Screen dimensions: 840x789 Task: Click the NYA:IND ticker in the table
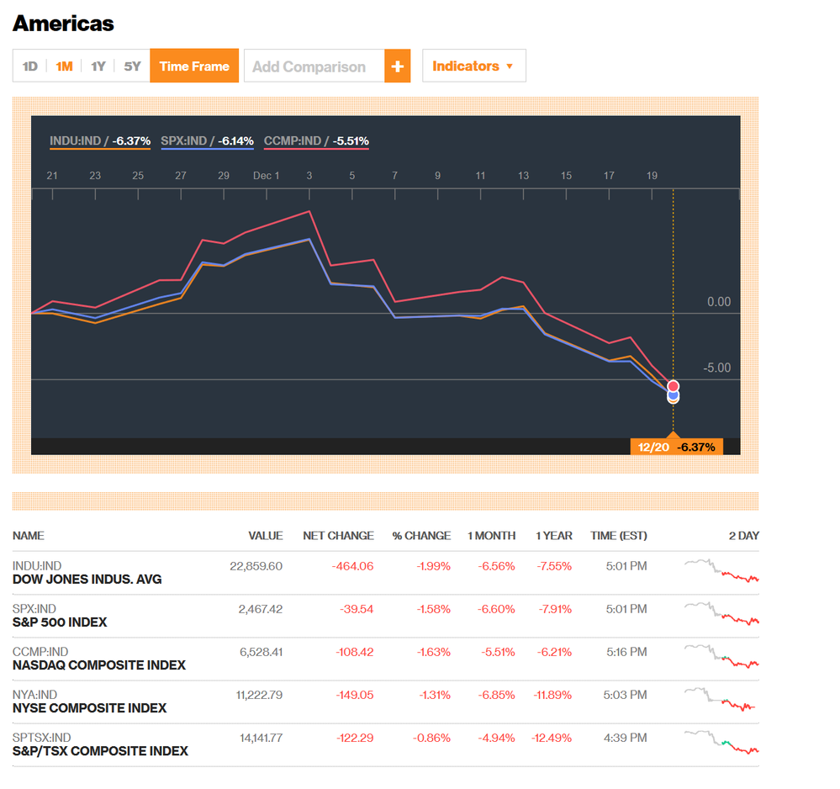click(x=34, y=695)
